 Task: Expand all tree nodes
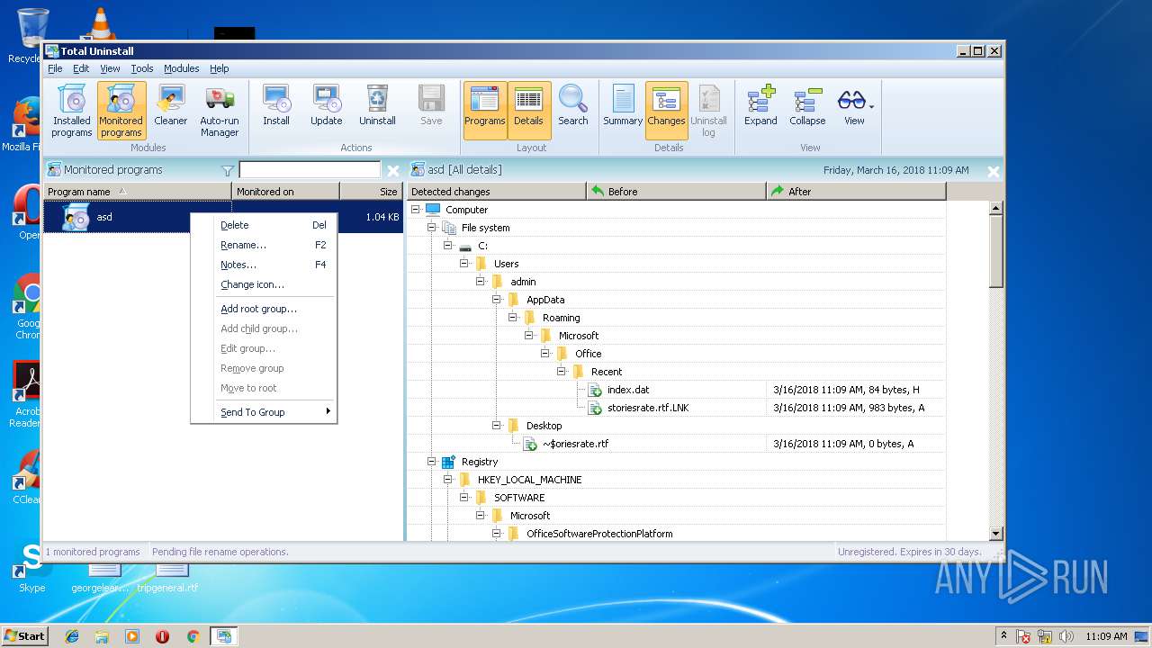[x=760, y=106]
